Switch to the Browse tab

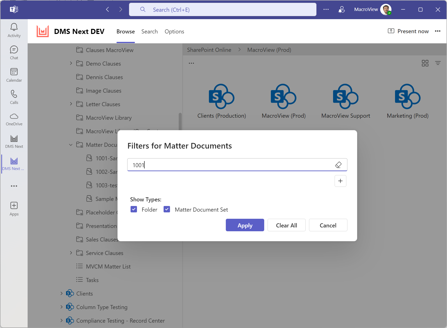click(125, 31)
